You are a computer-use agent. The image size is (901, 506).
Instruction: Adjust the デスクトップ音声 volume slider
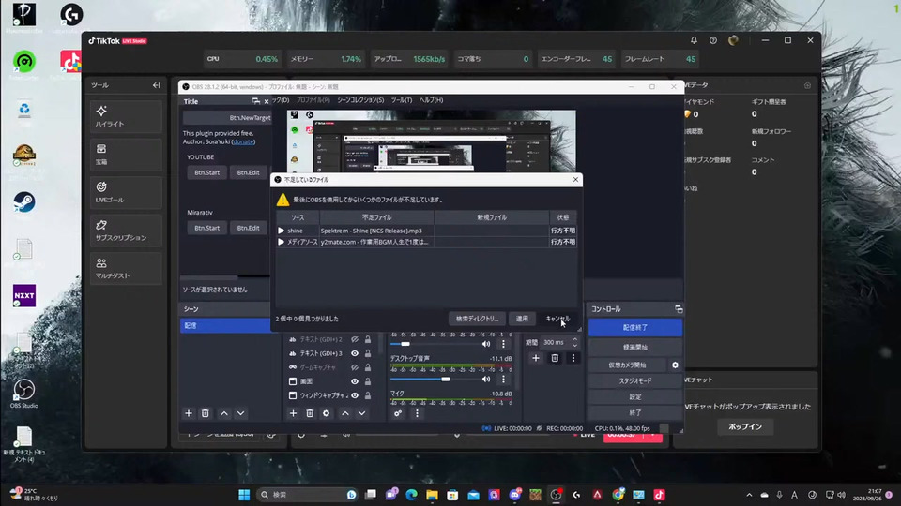tap(445, 379)
